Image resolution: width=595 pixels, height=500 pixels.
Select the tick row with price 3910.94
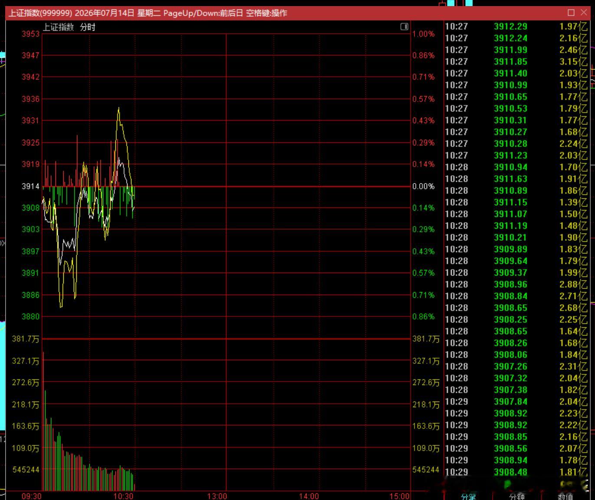516,167
